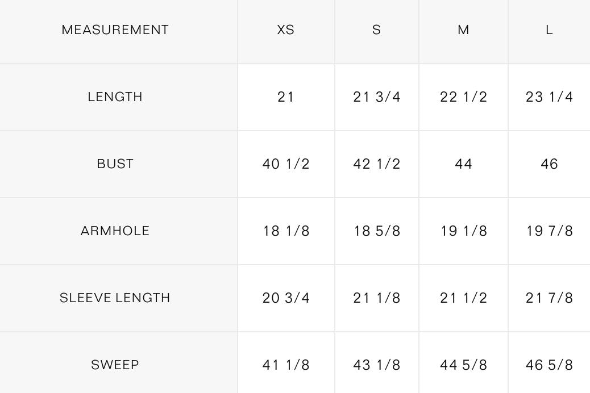Screen dimensions: 590x393
Task: Select the M size column header
Action: click(x=463, y=30)
